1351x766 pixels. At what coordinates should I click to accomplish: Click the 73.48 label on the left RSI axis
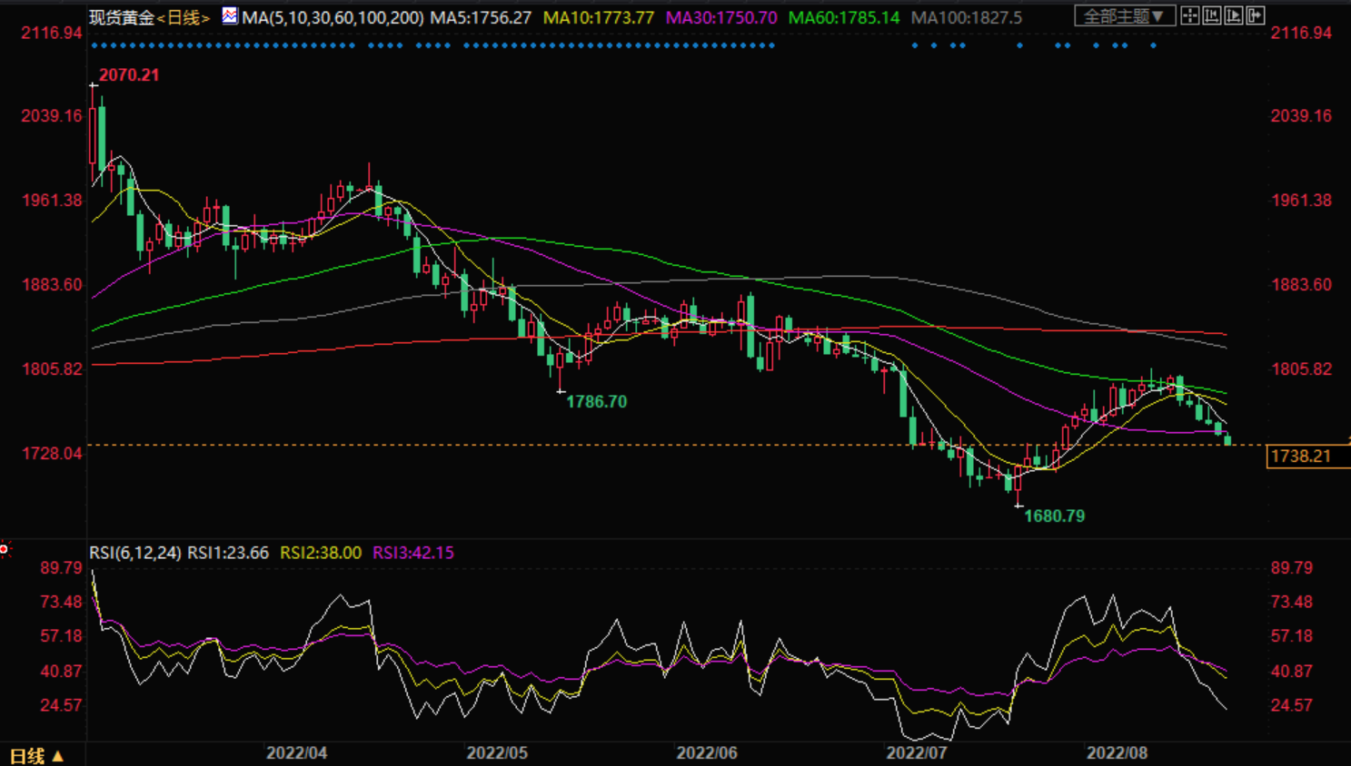[x=61, y=602]
